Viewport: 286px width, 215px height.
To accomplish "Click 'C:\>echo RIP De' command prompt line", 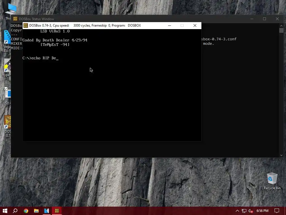I will pyautogui.click(x=40, y=58).
